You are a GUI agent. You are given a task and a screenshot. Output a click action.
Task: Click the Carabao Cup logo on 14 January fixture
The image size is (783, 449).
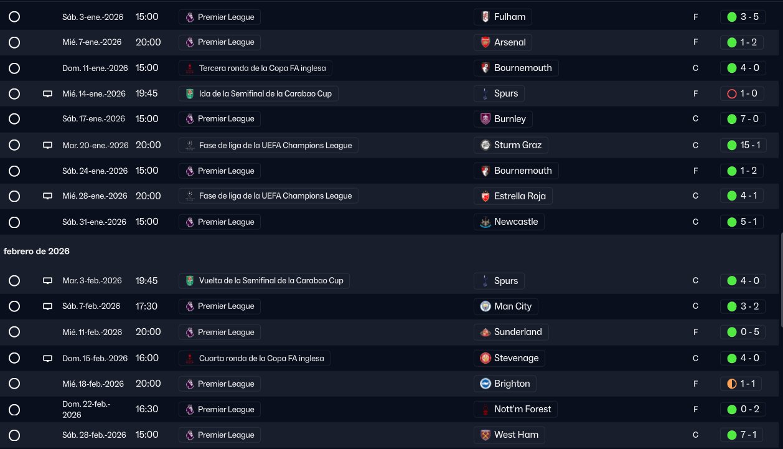189,94
